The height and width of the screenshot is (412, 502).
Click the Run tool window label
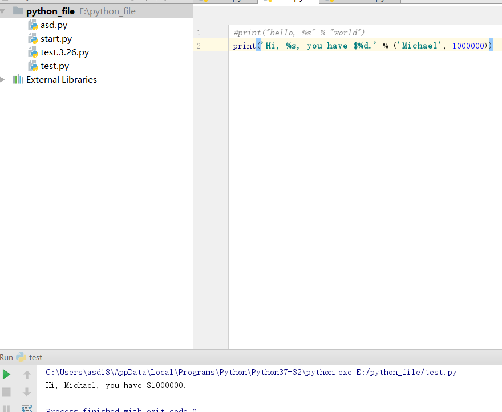(x=6, y=358)
